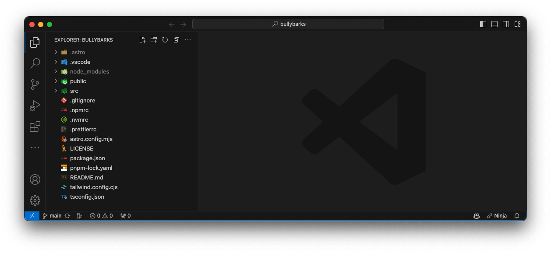Collapse all folders in Explorer
551x253 pixels.
pyautogui.click(x=177, y=40)
